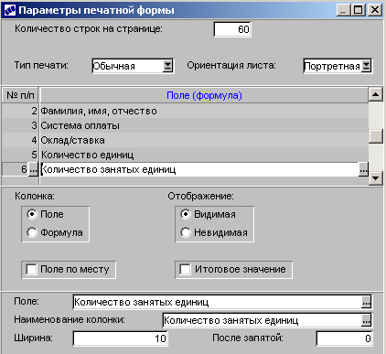
Task: Click the После запятой field showing 0
Action: point(344,338)
